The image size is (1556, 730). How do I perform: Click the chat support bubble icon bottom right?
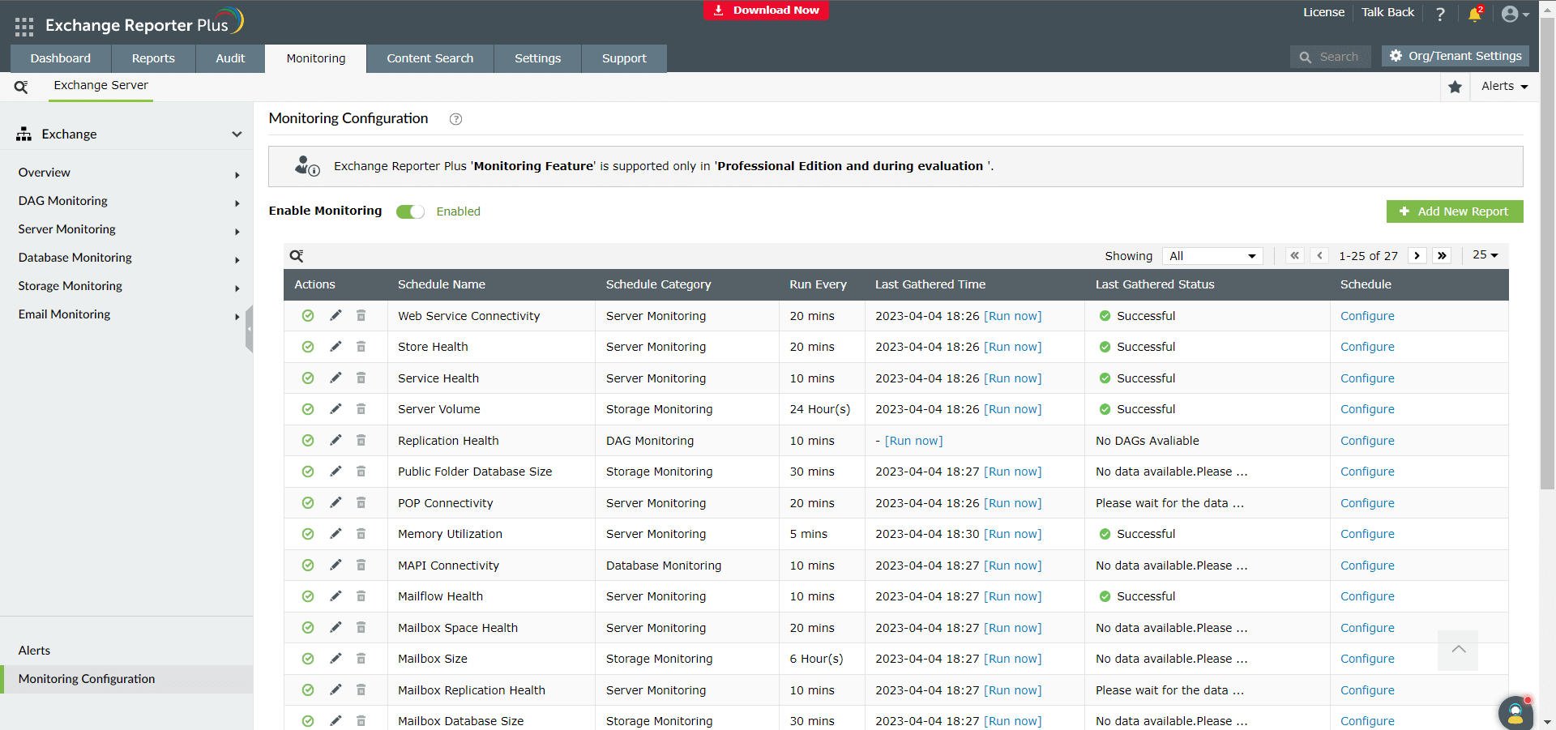(1515, 713)
